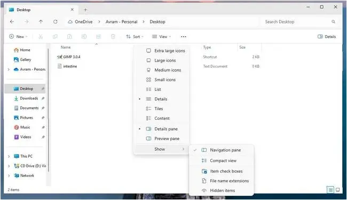Expand chevron after Avram - Personal breadcrumb

144,22
